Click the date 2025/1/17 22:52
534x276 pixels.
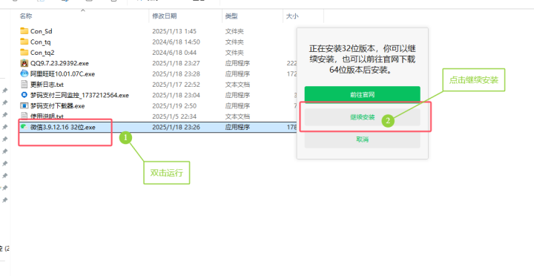(x=176, y=85)
